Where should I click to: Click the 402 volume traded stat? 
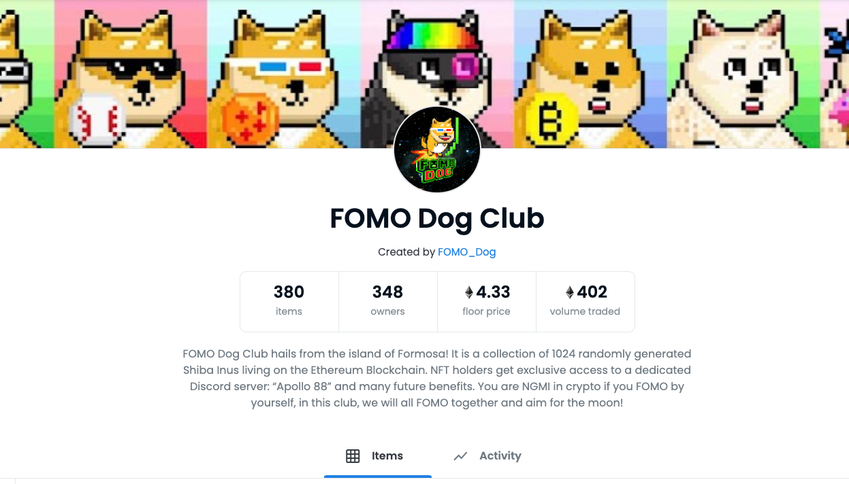[585, 302]
